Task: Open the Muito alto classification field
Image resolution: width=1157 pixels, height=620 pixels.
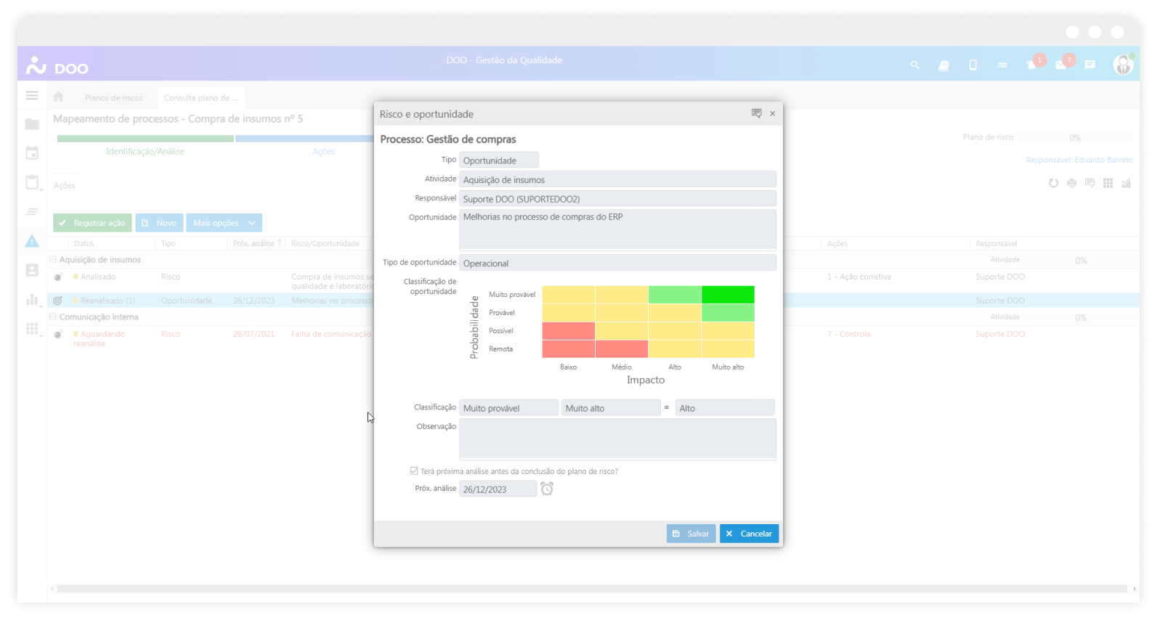Action: point(611,408)
